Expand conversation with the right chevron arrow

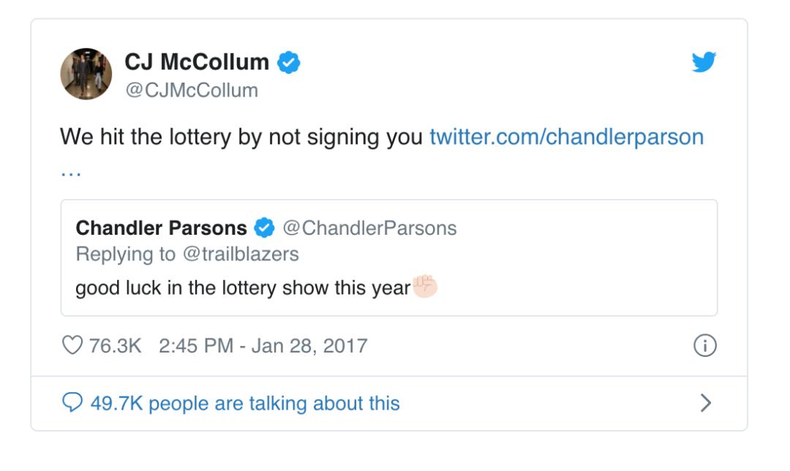click(x=706, y=403)
